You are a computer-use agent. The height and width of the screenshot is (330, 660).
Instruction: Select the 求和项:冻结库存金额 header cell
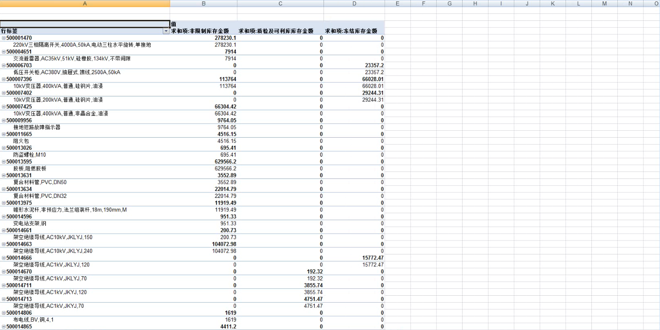pyautogui.click(x=351, y=31)
